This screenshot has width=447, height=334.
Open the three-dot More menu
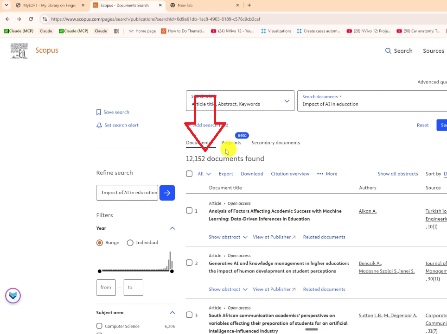[x=327, y=174]
